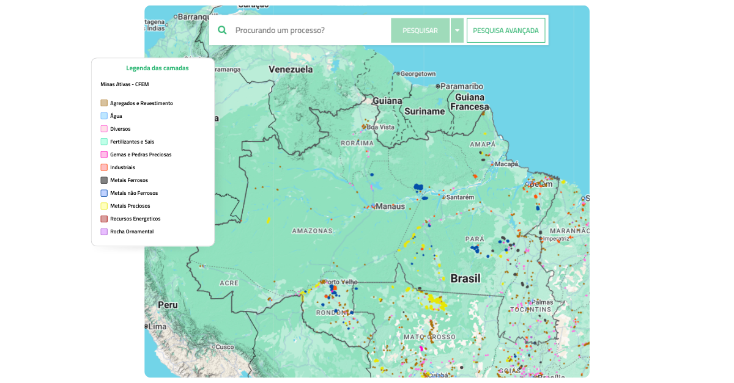Focus the "Procurando um processo?" search field
This screenshot has height=383, width=734.
click(311, 31)
